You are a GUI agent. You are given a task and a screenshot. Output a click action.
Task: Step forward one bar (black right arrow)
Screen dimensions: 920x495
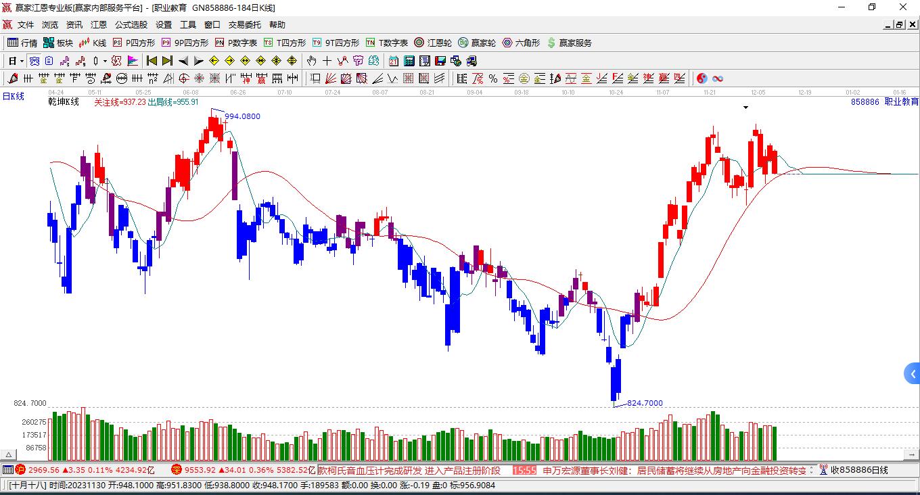point(198,61)
